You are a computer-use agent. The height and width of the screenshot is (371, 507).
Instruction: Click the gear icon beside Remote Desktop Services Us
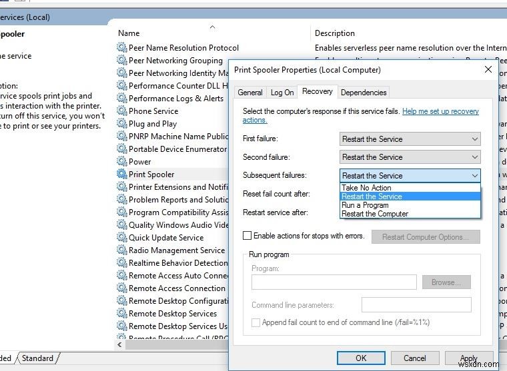(121, 326)
